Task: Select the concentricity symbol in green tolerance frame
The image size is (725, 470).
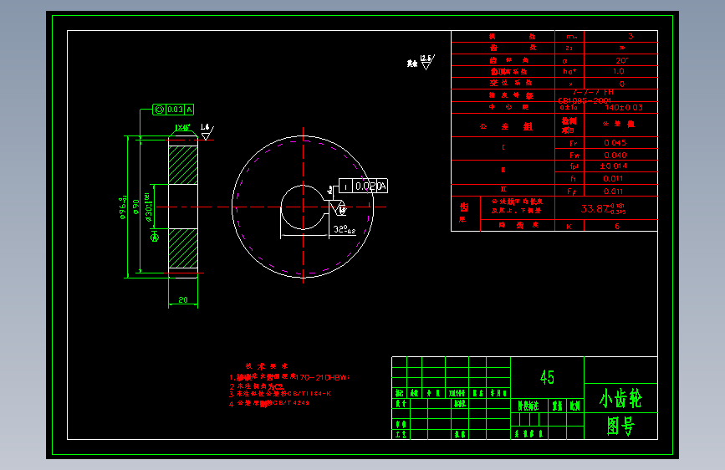Action: point(160,110)
